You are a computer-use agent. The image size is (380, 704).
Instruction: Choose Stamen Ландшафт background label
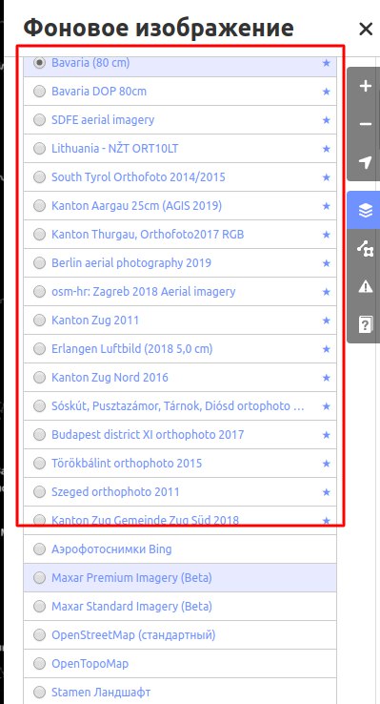point(101,693)
